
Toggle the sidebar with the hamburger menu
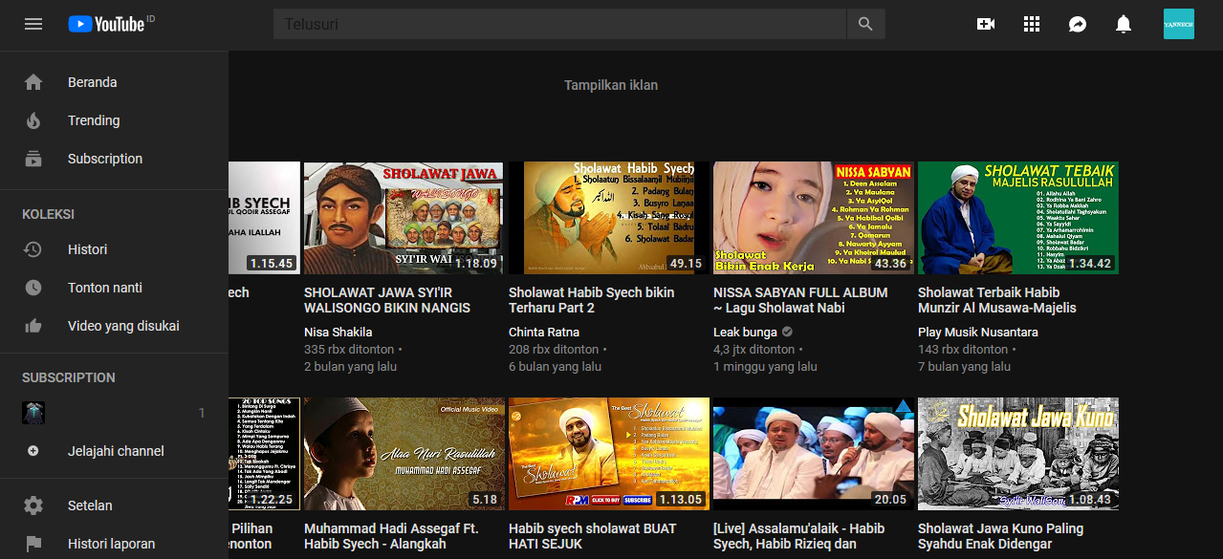(33, 24)
